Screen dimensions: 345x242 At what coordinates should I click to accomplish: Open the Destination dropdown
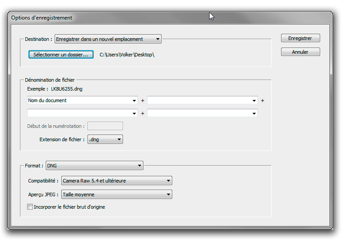tap(108, 39)
